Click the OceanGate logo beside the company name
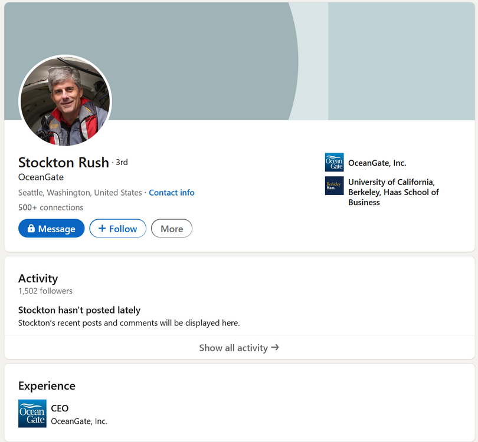 pyautogui.click(x=334, y=163)
